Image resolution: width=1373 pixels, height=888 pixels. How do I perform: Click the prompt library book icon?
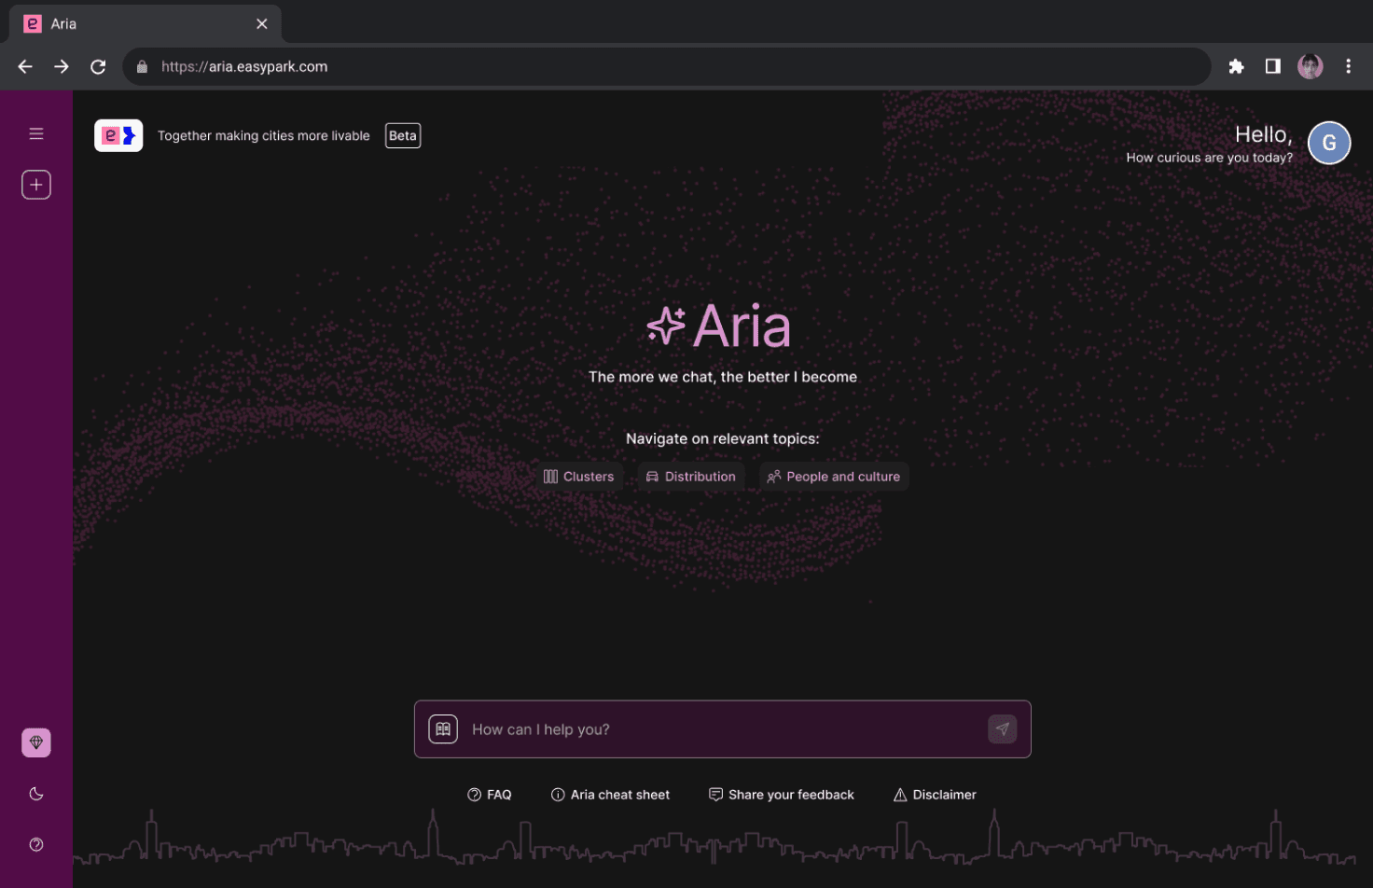point(443,729)
